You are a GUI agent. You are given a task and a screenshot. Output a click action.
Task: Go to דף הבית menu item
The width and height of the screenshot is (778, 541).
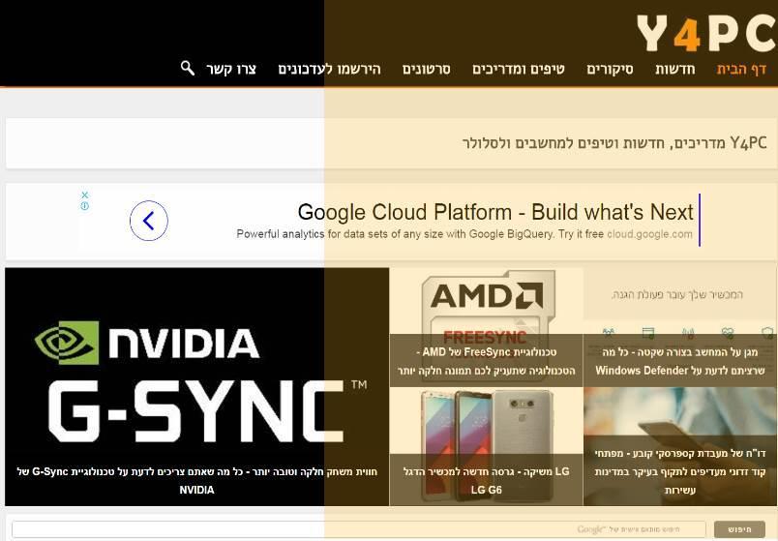tap(741, 69)
